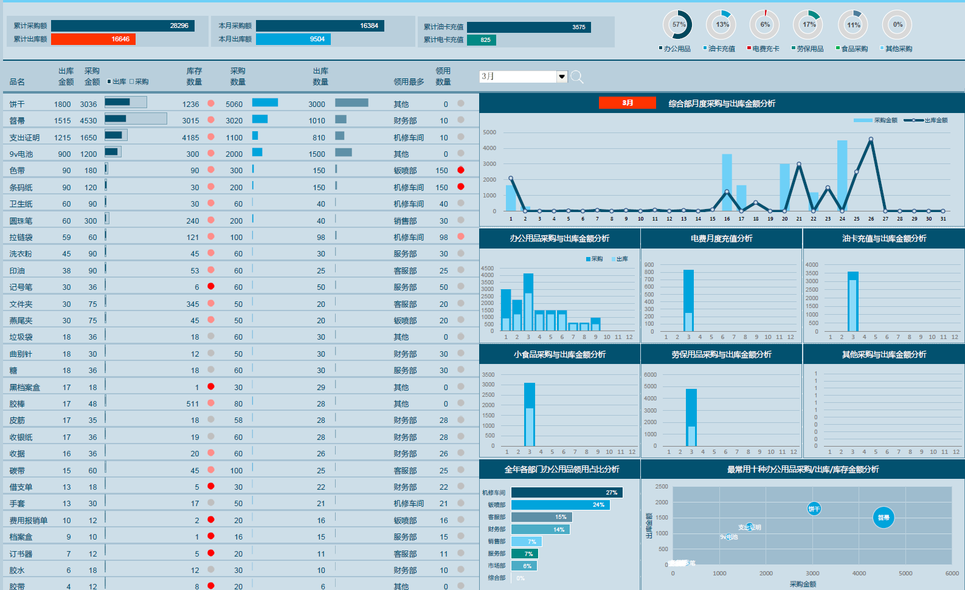The image size is (965, 590).
Task: Click inside the 3月 month combo box field
Action: pos(518,77)
